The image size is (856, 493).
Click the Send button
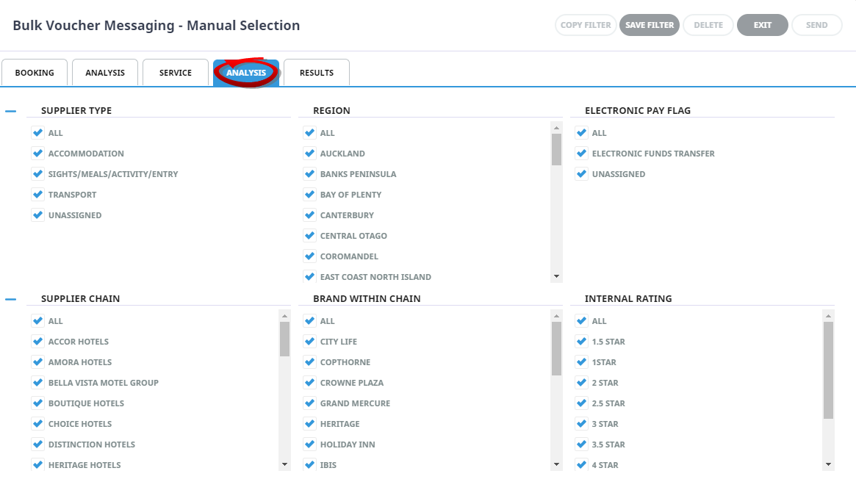(817, 25)
